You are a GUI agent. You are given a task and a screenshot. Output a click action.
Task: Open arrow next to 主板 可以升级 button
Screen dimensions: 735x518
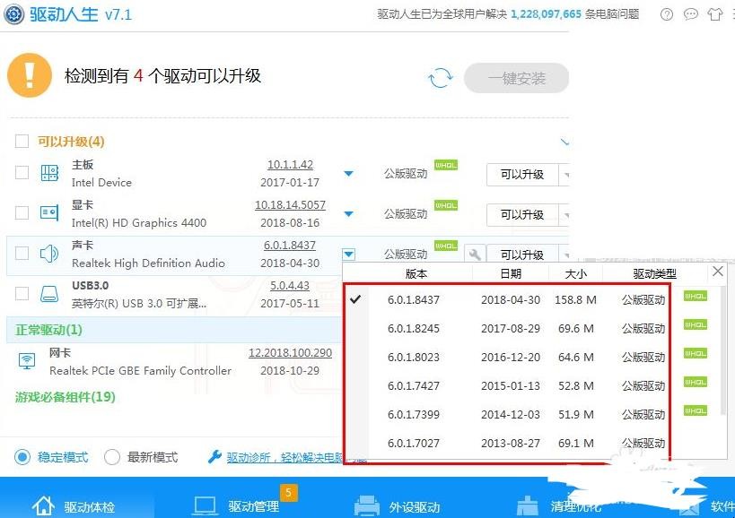[x=564, y=175]
